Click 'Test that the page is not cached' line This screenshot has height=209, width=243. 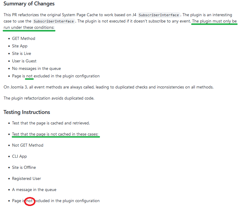point(55,134)
